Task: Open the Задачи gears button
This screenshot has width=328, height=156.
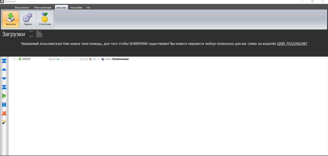Action: pyautogui.click(x=28, y=19)
